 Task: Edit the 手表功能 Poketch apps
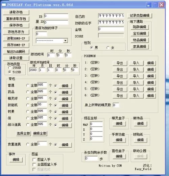coord(119,140)
